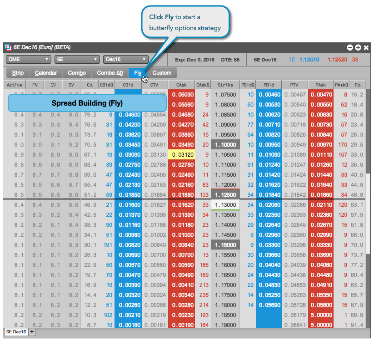374x342 pixels.
Task: Click the CAskQ column header
Action: (x=203, y=85)
